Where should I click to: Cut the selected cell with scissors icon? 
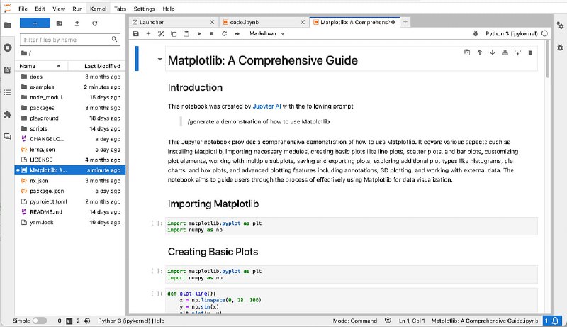[161, 33]
